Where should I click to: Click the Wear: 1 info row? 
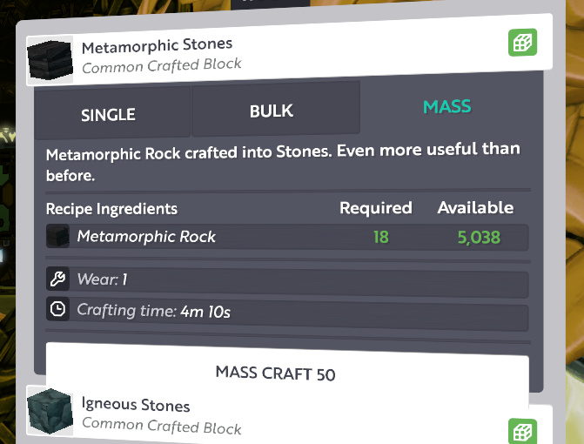click(287, 281)
